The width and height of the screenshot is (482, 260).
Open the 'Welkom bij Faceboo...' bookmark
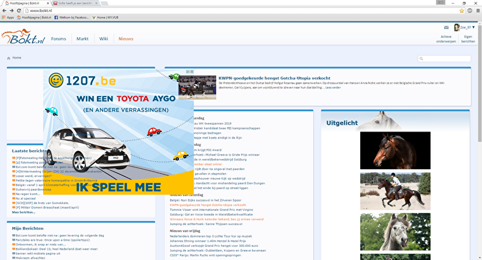click(72, 17)
